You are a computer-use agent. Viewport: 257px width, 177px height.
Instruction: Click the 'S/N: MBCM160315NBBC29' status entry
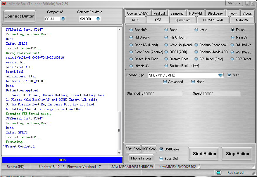(132, 167)
